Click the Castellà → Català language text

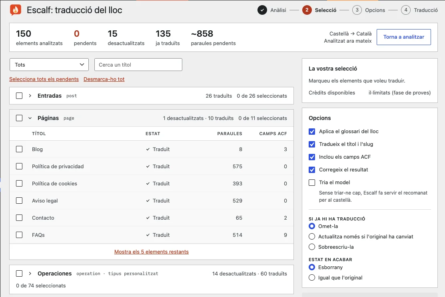point(350,33)
